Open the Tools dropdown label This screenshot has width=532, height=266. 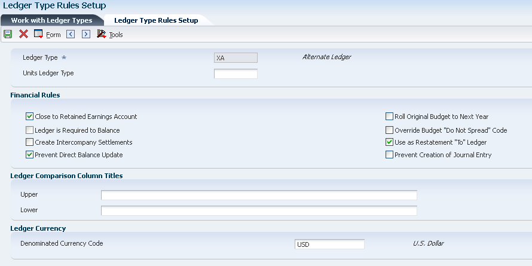click(x=116, y=35)
